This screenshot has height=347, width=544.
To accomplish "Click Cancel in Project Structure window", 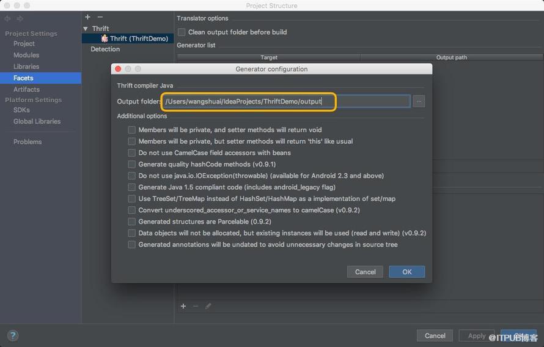I will [435, 335].
